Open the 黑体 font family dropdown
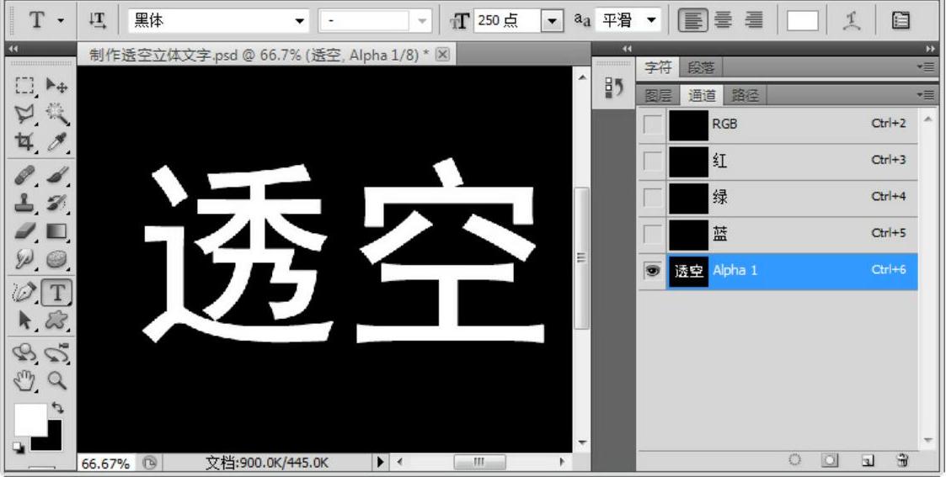946x477 pixels. click(301, 19)
